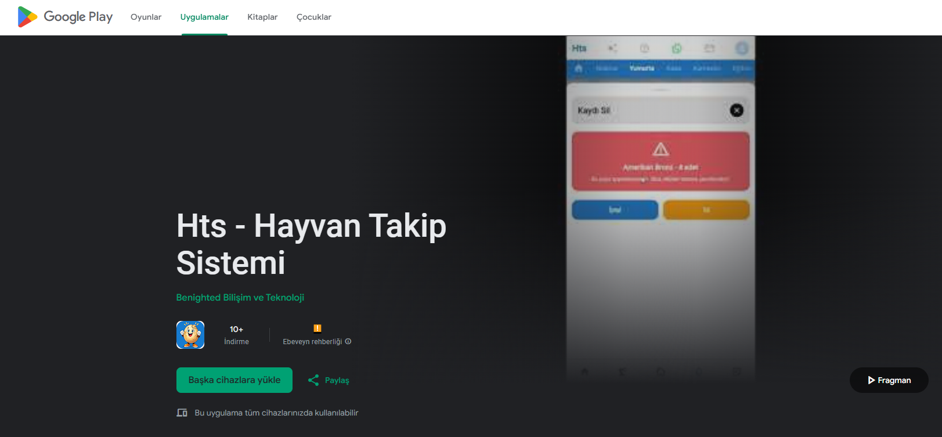Click the Ebeveyn rehberliği info icon
Viewport: 942px width, 437px height.
click(348, 341)
